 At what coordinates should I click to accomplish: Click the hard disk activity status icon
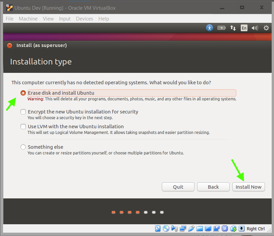click(157, 228)
